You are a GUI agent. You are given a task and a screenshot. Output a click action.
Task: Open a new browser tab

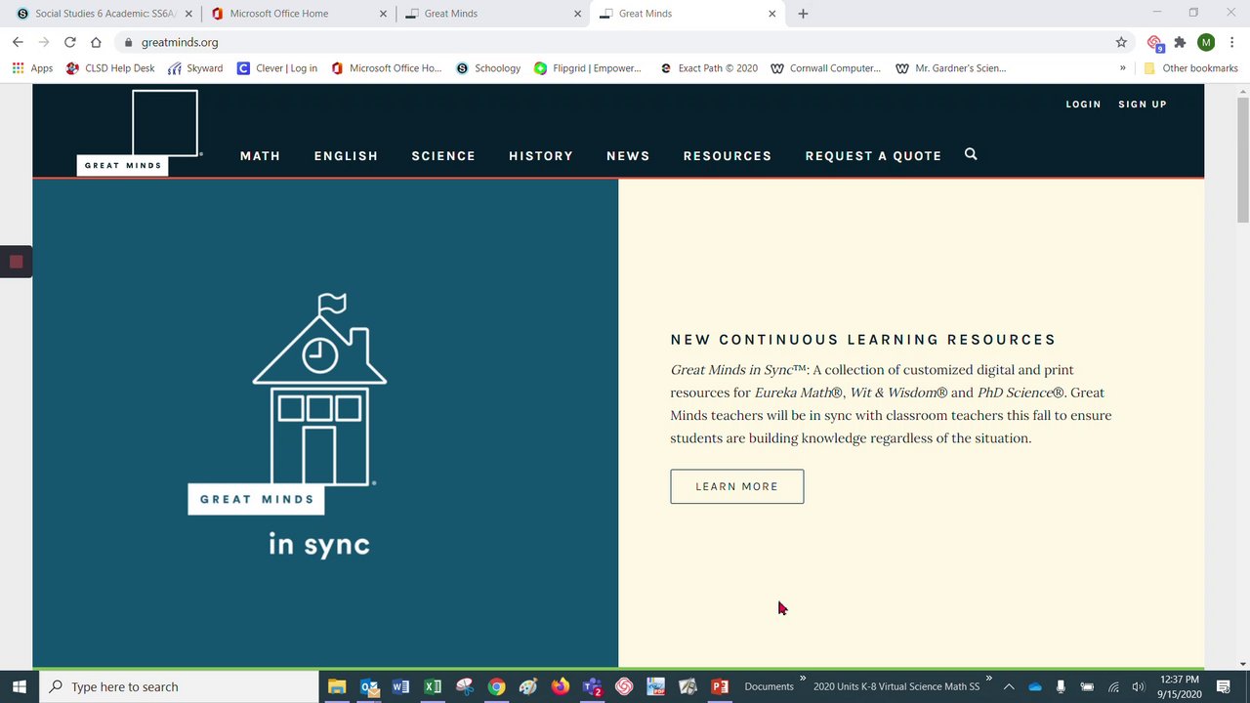[x=803, y=14]
